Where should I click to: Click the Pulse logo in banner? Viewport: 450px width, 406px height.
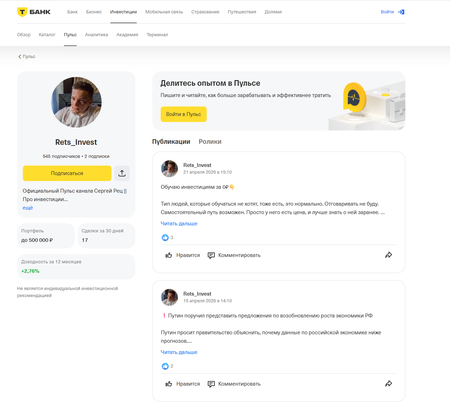(354, 97)
